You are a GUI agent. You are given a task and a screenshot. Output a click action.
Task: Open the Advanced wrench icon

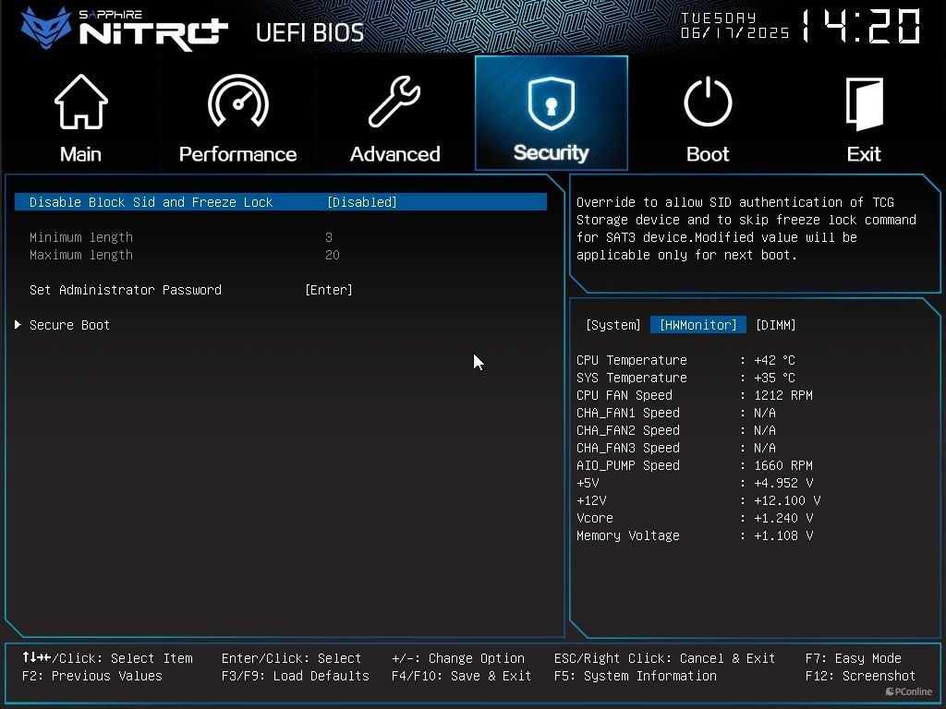tap(394, 102)
